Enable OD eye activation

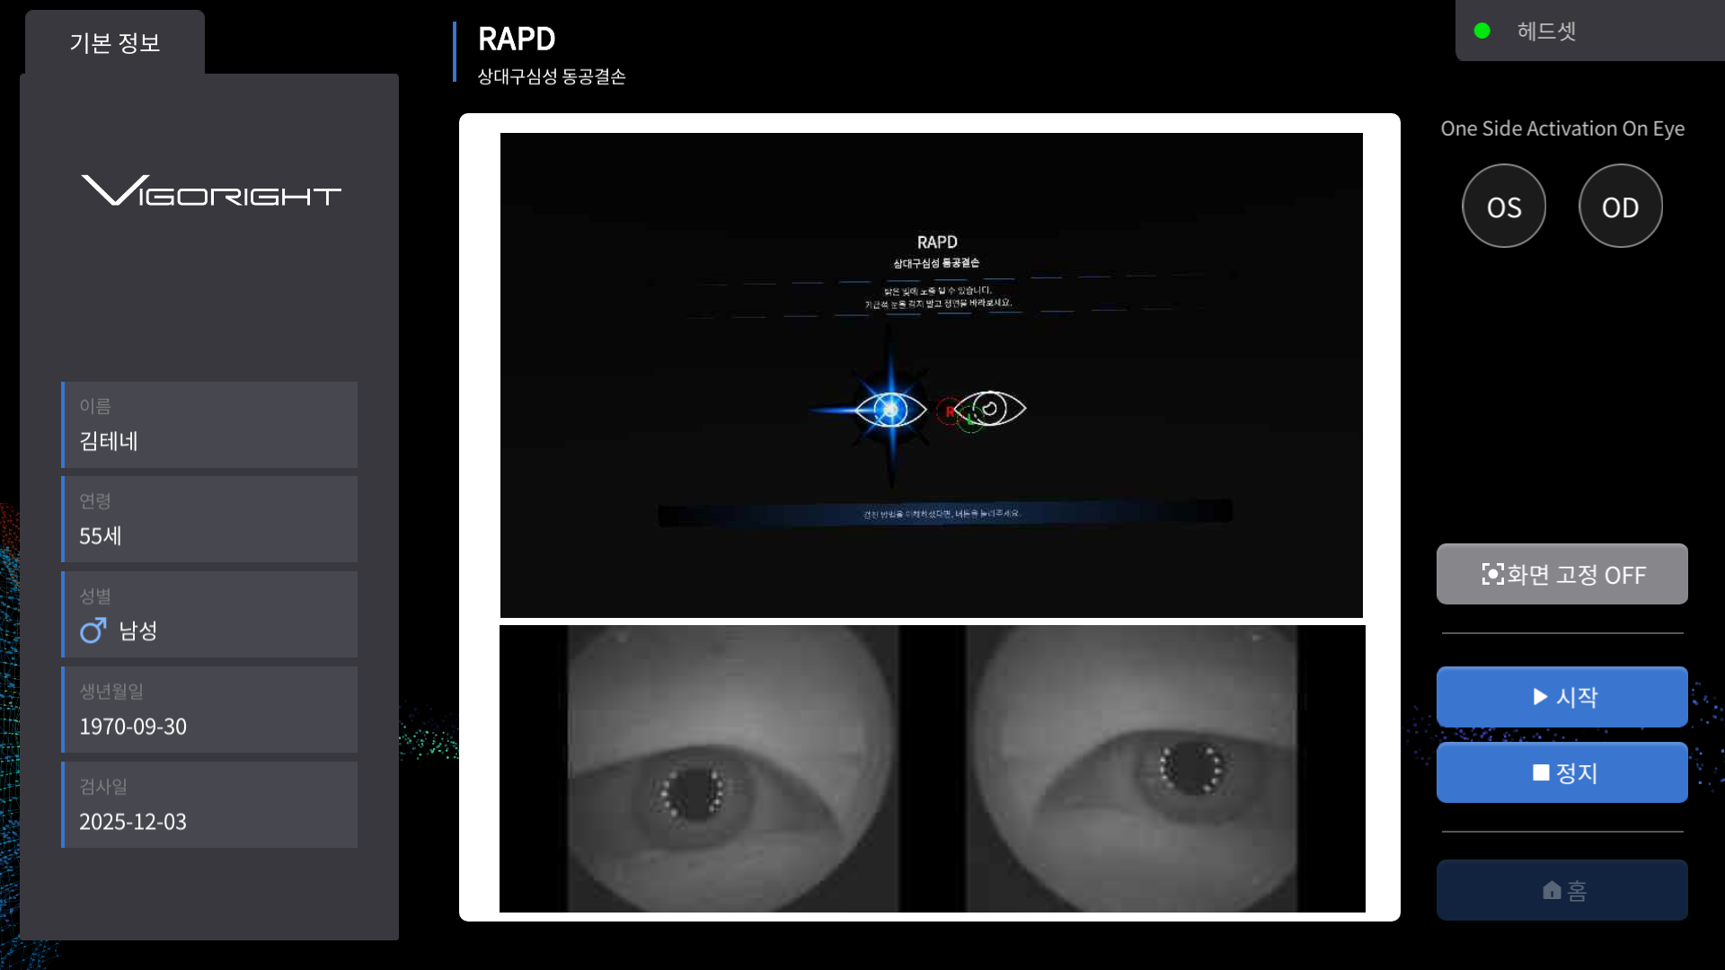click(x=1620, y=205)
